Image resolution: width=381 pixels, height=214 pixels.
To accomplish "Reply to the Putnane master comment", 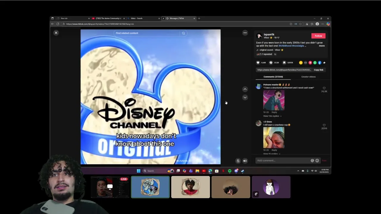I will click(x=274, y=112).
